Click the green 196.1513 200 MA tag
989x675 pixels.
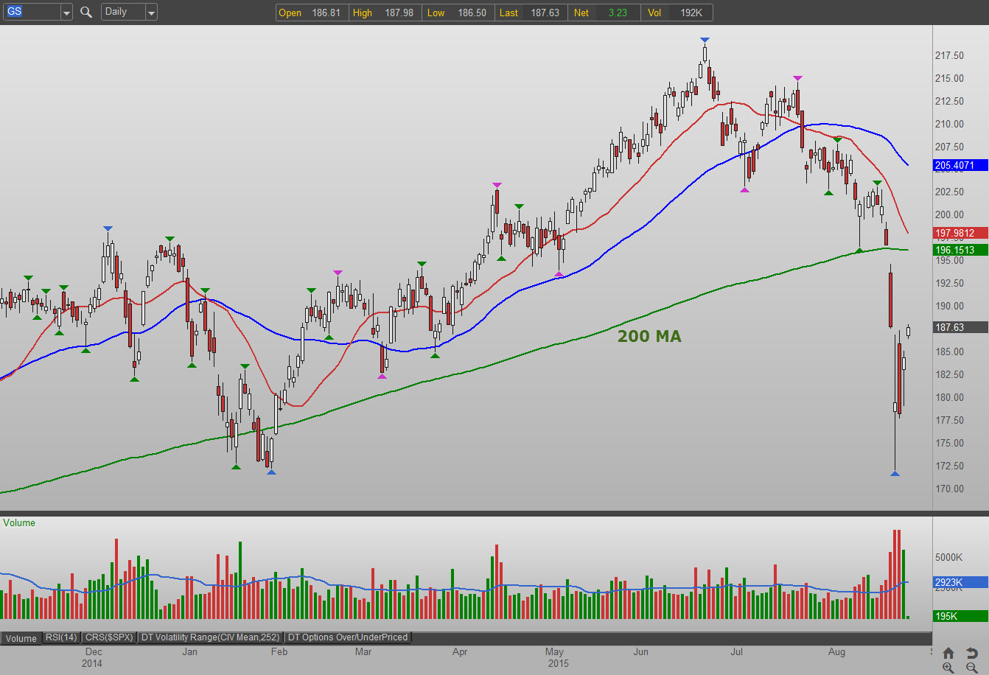click(x=960, y=250)
